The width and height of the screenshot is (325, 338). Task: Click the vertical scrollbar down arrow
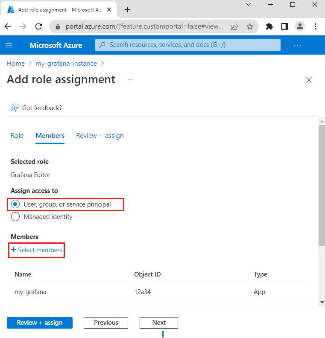click(322, 302)
